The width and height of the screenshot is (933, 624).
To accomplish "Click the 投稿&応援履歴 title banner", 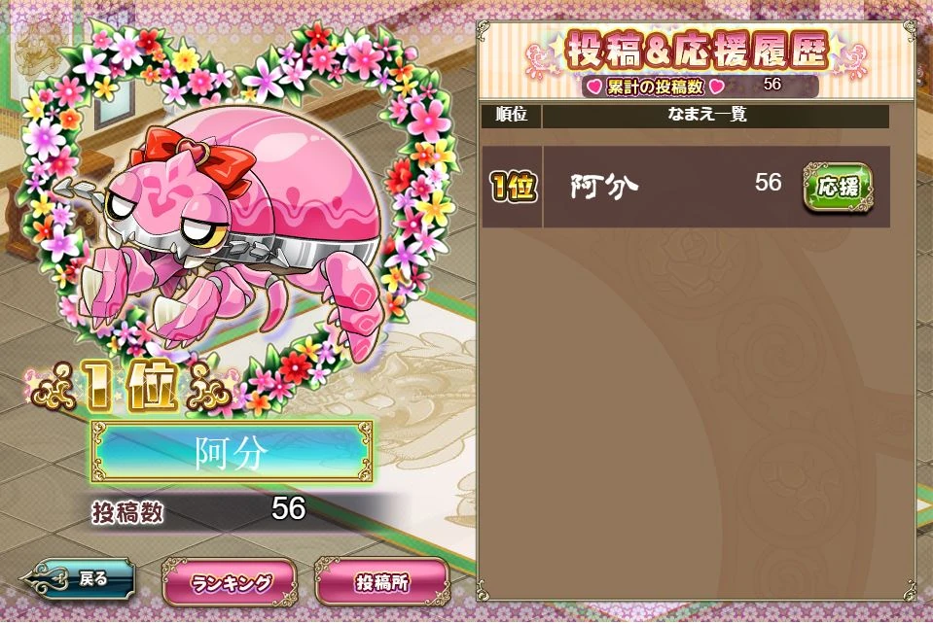I will 697,52.
